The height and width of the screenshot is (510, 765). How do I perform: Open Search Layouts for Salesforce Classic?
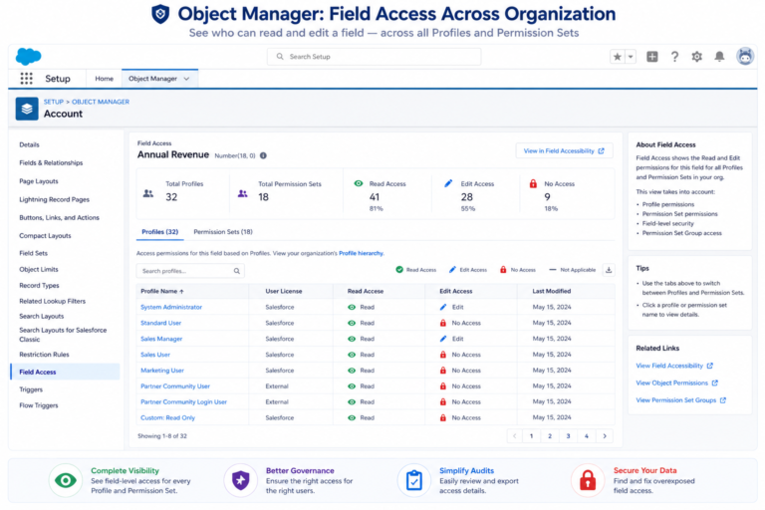tap(63, 335)
